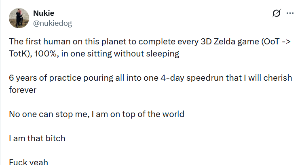Open the Grok explain-post icon
The height and width of the screenshot is (165, 300).
(277, 13)
